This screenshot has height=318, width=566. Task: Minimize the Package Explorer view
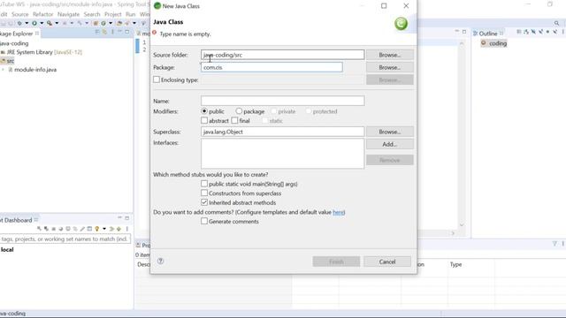[120, 32]
